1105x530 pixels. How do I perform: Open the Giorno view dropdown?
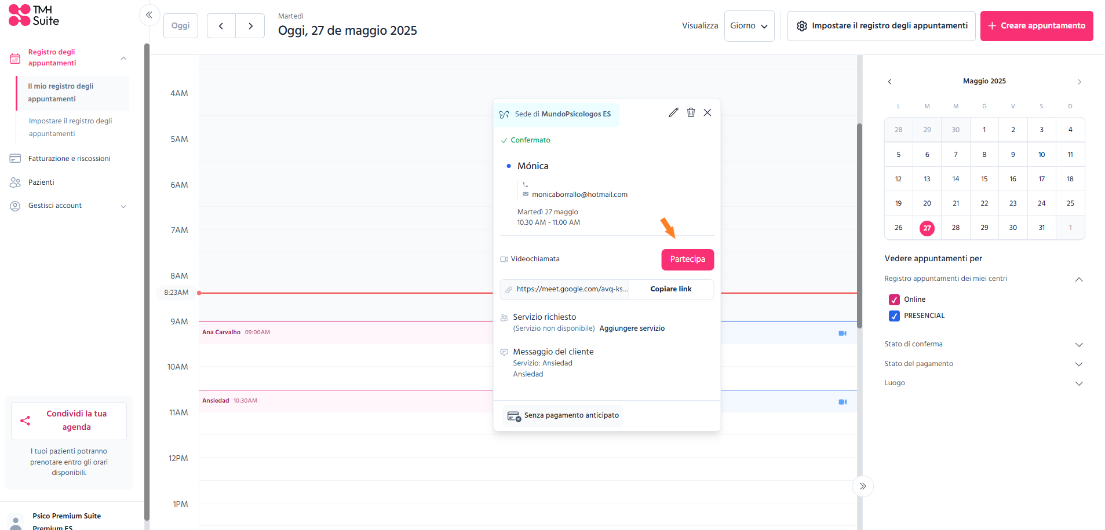tap(749, 26)
